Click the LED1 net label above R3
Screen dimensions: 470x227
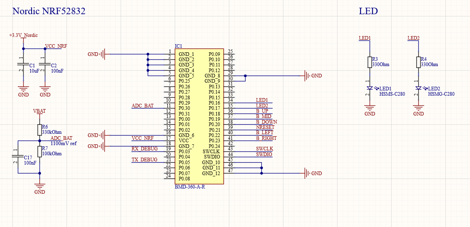click(x=365, y=38)
